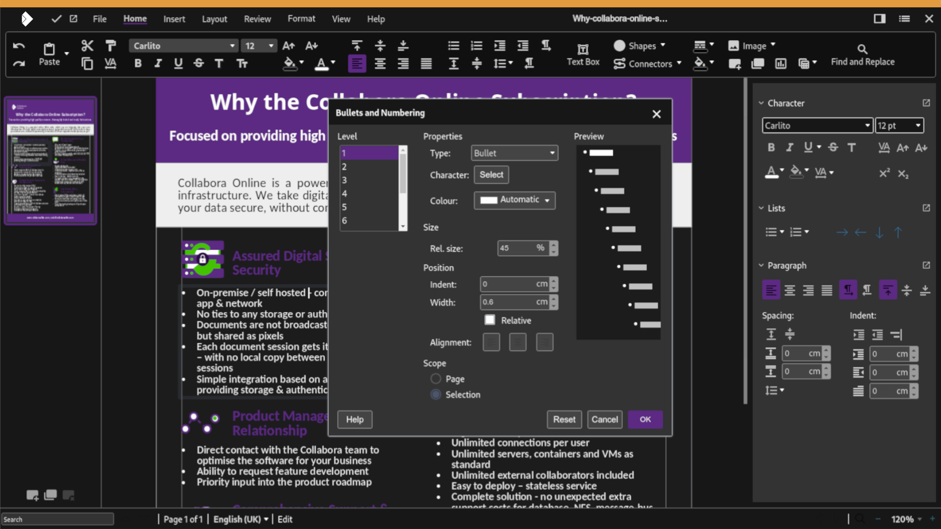Collapse the Character section
The image size is (941, 529).
761,103
